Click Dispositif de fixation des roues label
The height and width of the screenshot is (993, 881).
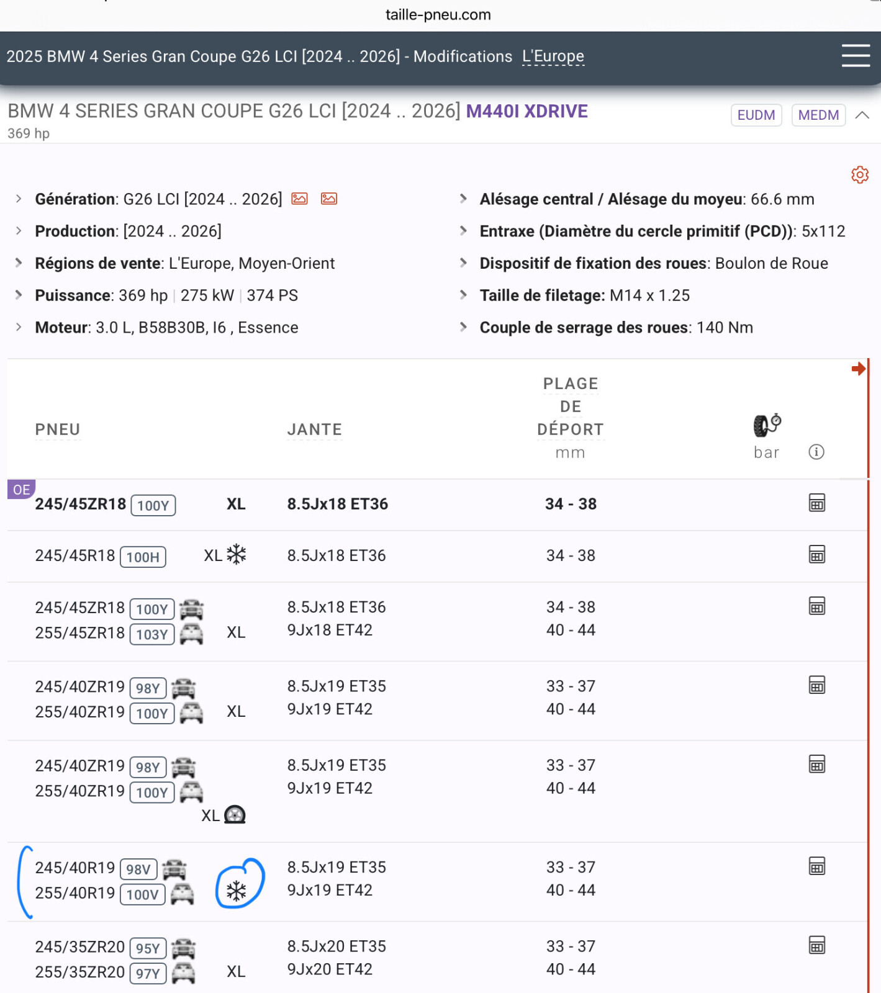[593, 263]
